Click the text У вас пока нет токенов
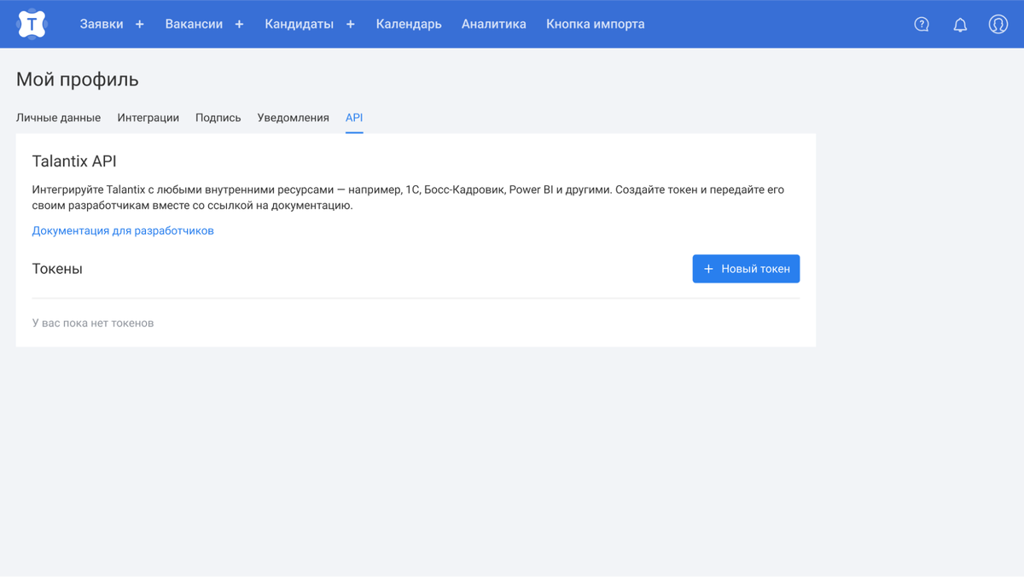This screenshot has width=1024, height=577. 93,323
